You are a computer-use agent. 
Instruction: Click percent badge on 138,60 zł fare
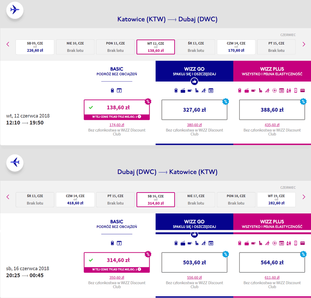pos(148,101)
